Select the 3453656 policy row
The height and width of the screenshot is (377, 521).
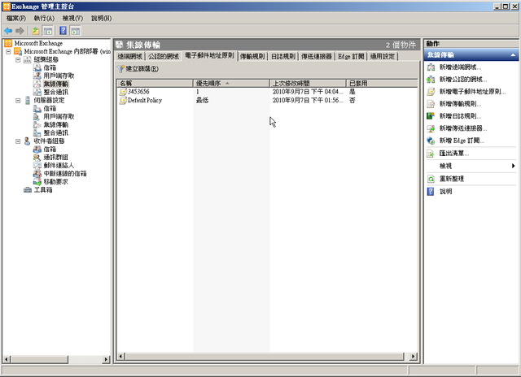(267, 92)
